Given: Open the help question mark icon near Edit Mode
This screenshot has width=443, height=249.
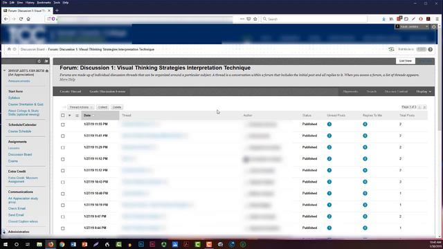Looking at the screenshot, I should click(x=431, y=49).
